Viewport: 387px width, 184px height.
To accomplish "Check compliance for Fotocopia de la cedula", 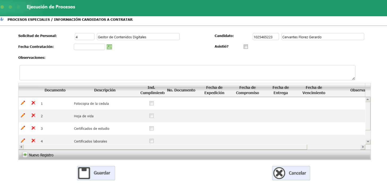I will [x=152, y=103].
